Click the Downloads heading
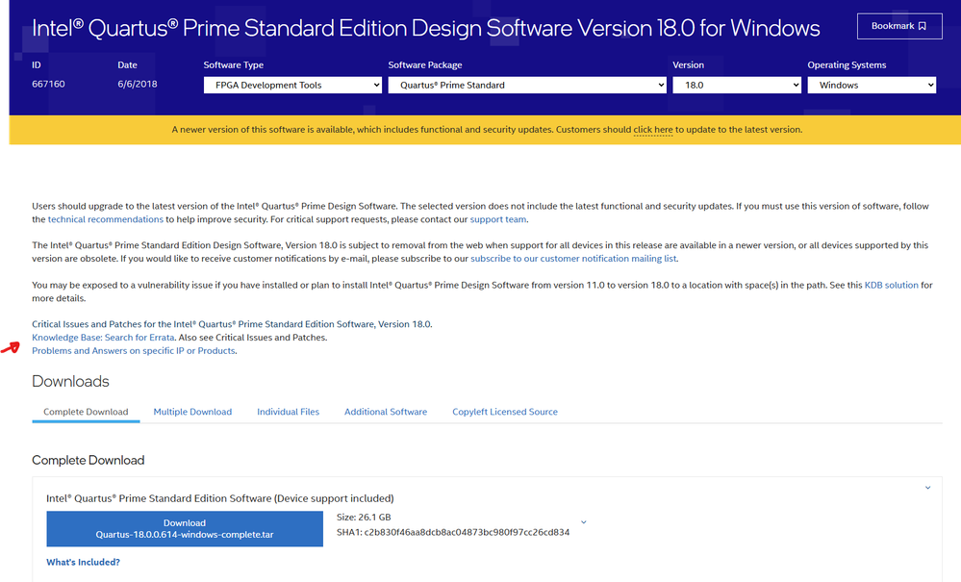The height and width of the screenshot is (582, 961). [x=70, y=381]
